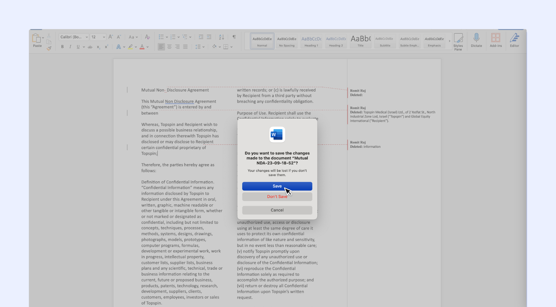Click the Multilevel list icon
556x307 pixels.
click(x=185, y=37)
